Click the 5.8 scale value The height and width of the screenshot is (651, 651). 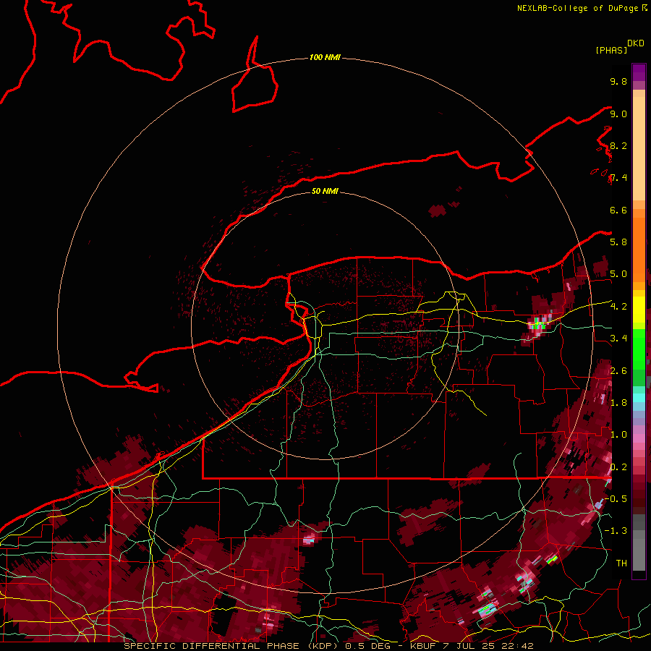click(618, 242)
